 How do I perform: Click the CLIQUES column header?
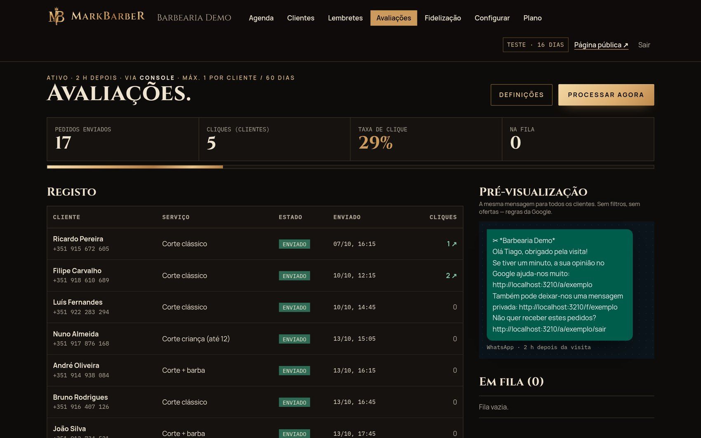(443, 217)
